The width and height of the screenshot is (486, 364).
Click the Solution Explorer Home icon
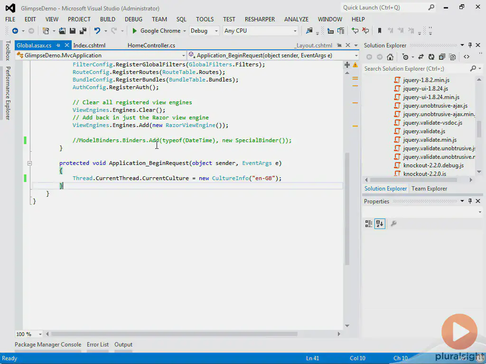pyautogui.click(x=390, y=57)
